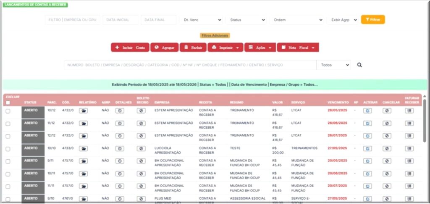Viewport: 430px width, 204px height.
Task: Expand the Status filter dropdown
Action: 247,20
